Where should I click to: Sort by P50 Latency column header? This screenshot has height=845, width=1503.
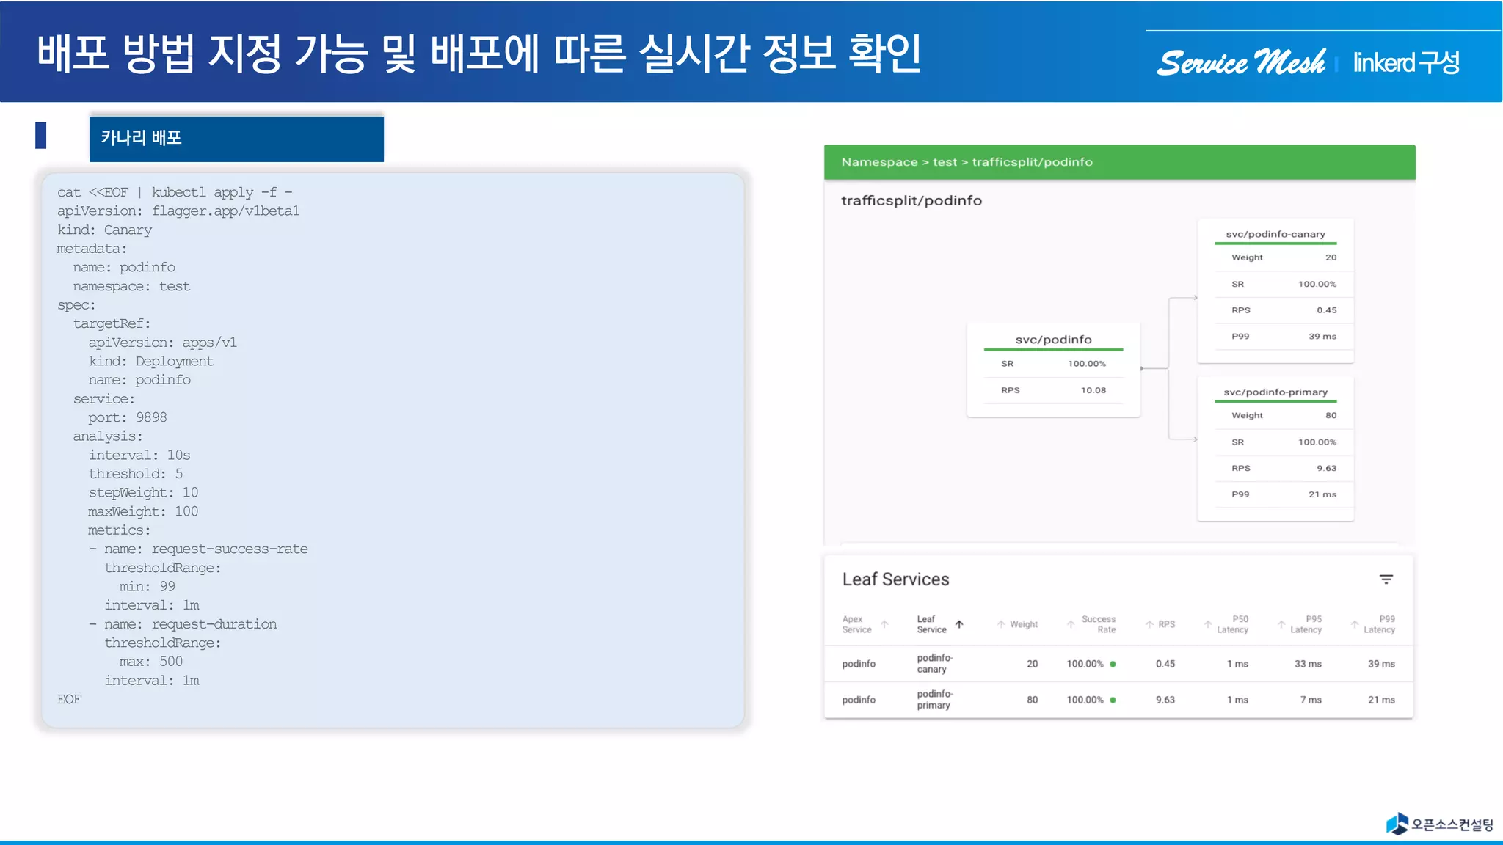[x=1232, y=624]
